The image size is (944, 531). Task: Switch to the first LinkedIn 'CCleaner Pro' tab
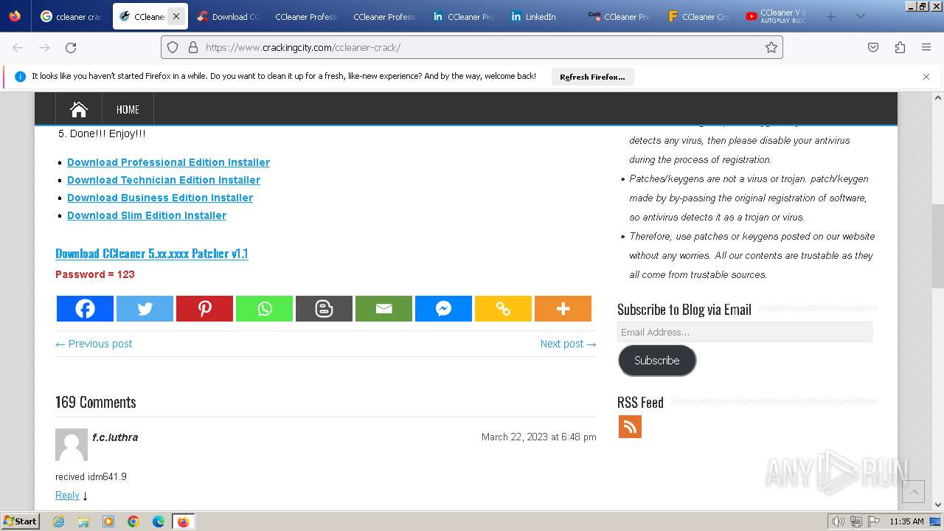[463, 16]
